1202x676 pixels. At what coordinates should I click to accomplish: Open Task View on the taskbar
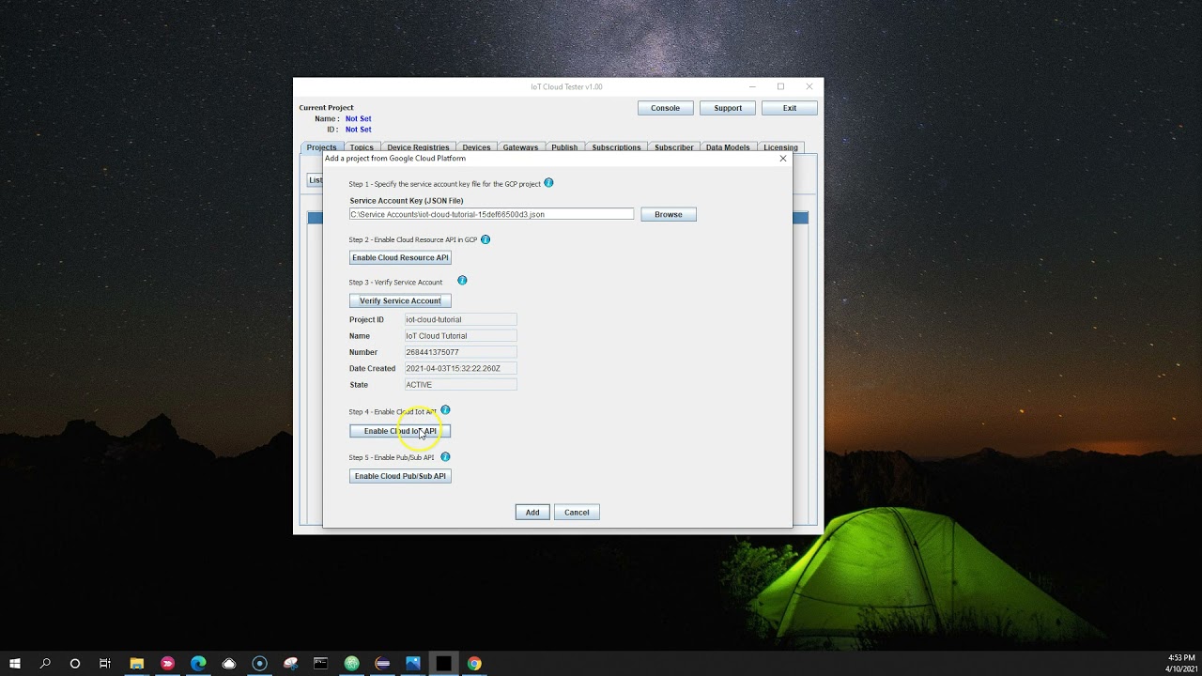(105, 663)
